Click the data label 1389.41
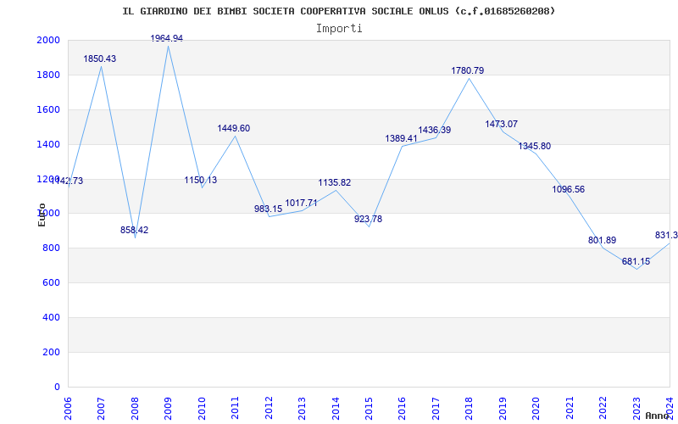The height and width of the screenshot is (424, 678). tap(401, 138)
